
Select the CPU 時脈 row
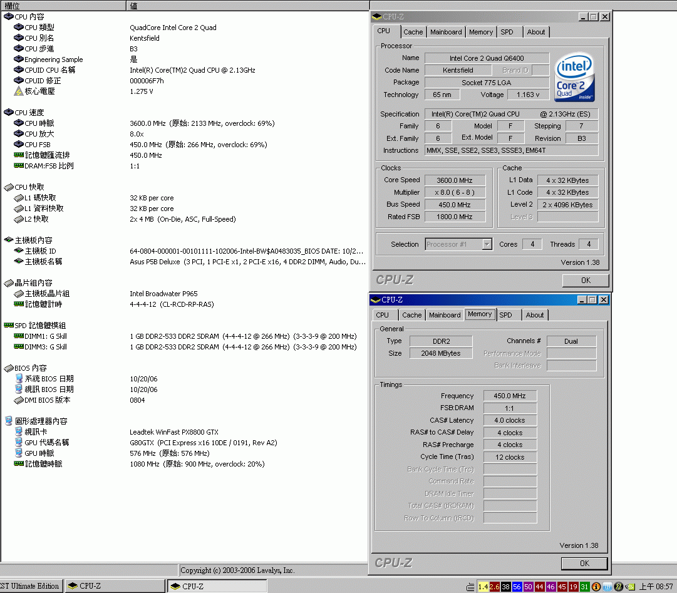click(185, 123)
